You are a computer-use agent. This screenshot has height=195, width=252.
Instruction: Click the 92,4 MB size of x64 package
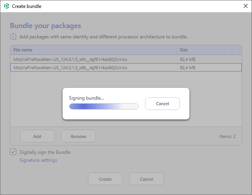coord(187,59)
